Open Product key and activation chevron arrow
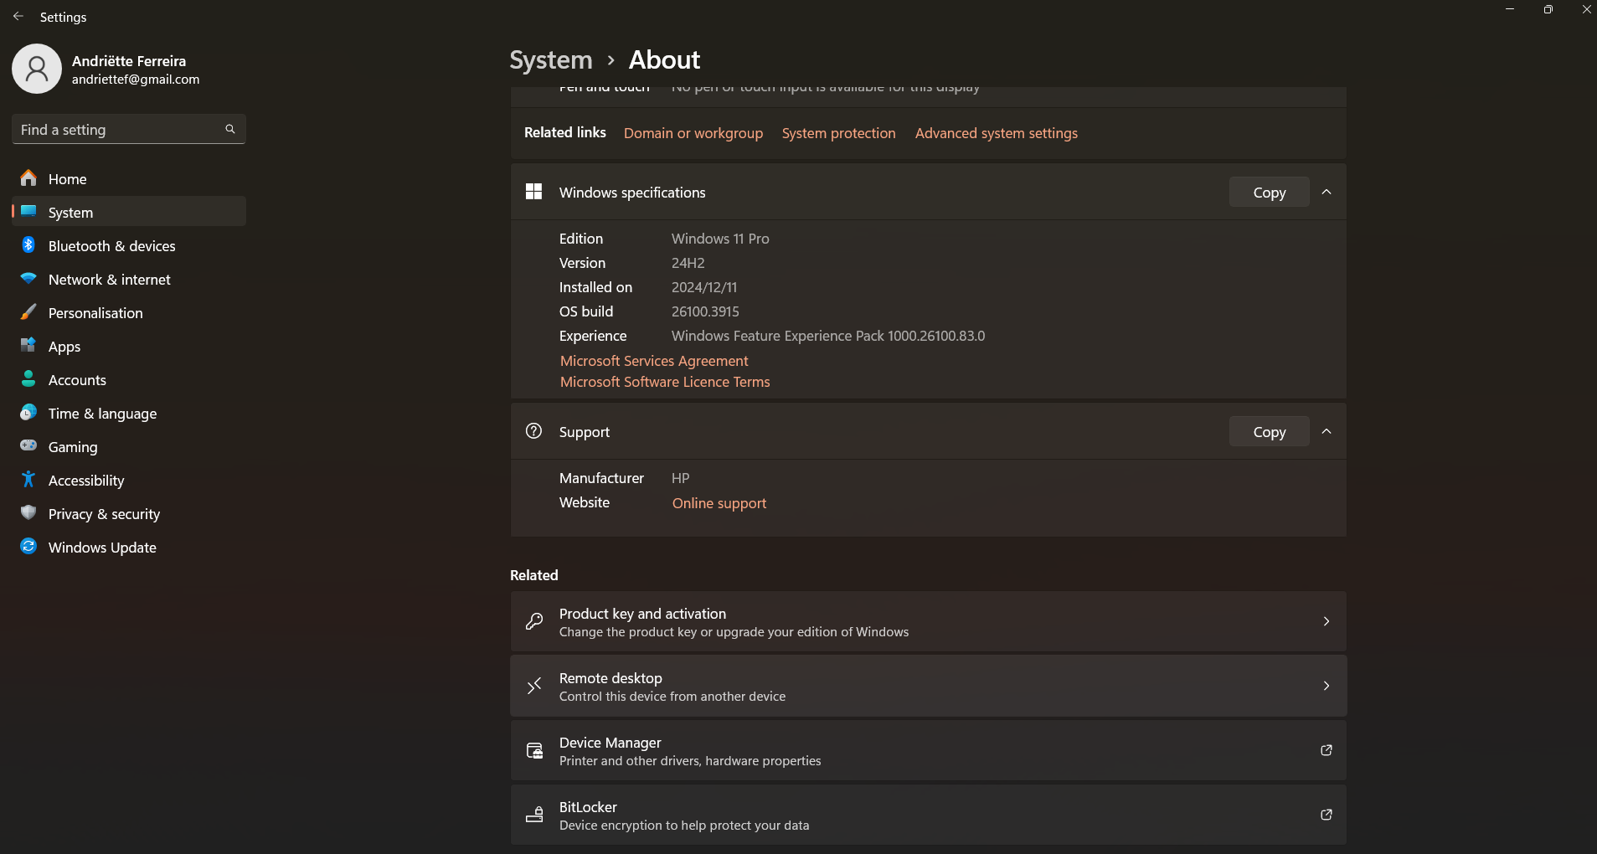 click(1327, 621)
